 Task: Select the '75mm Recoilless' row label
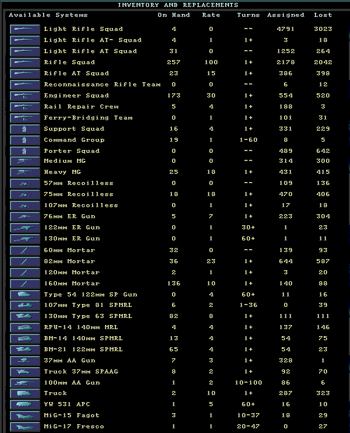coord(79,194)
